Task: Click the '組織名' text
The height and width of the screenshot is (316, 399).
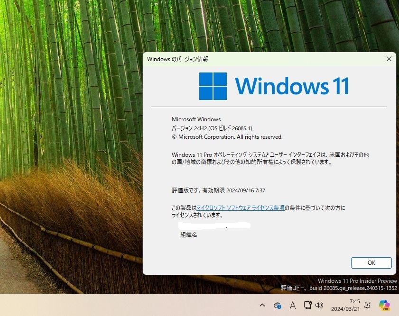Action: coord(188,235)
